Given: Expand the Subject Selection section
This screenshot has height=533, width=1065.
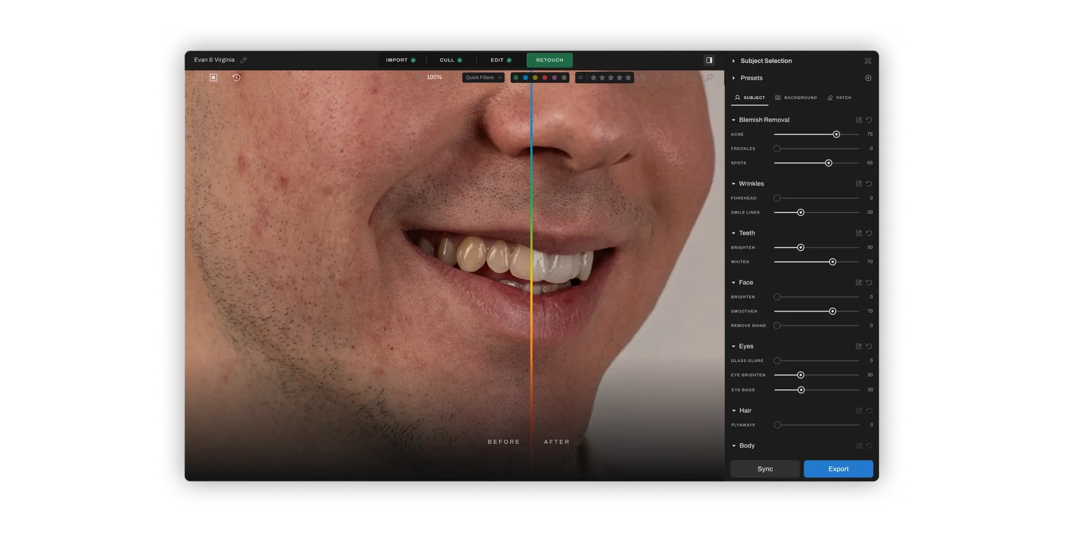Looking at the screenshot, I should tap(734, 61).
